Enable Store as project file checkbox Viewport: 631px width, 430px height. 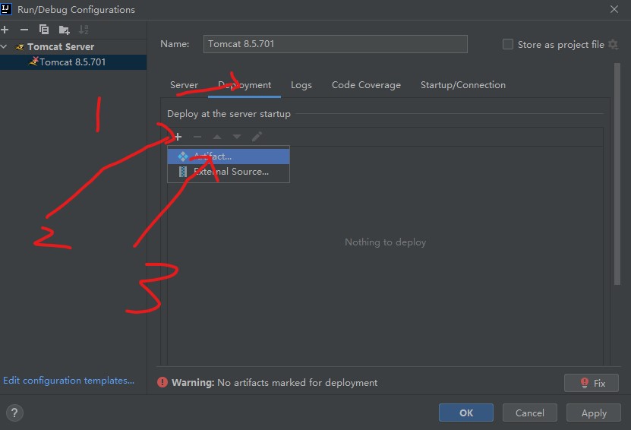tap(508, 44)
